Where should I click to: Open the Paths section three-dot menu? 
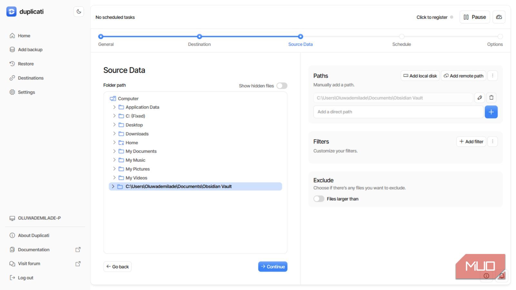click(492, 76)
